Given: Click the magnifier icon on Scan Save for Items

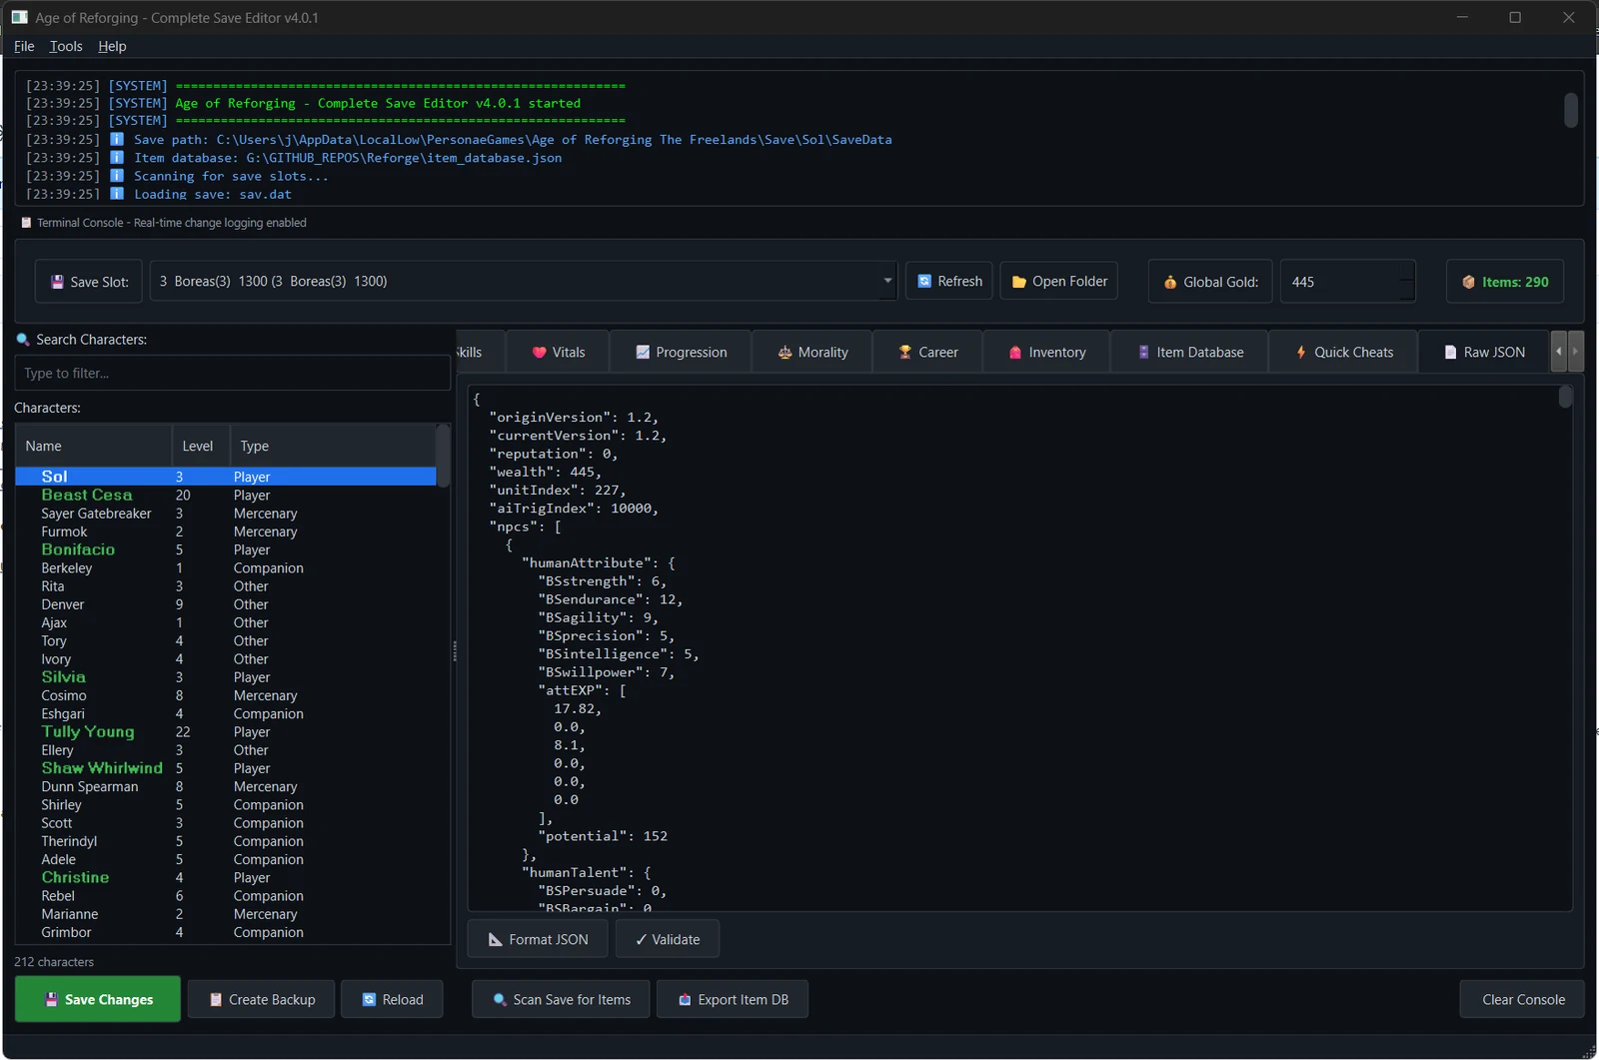Looking at the screenshot, I should pyautogui.click(x=500, y=999).
